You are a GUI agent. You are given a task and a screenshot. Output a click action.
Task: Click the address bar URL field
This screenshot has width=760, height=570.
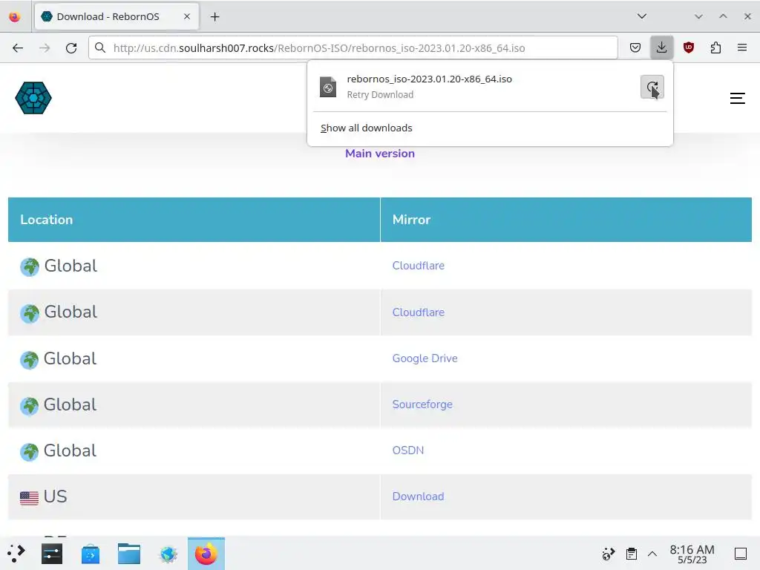coord(353,48)
